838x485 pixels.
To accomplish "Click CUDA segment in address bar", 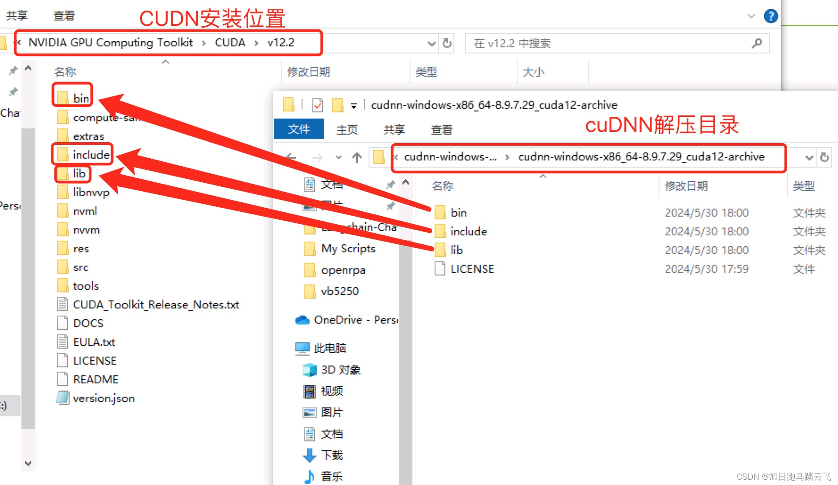I will pyautogui.click(x=230, y=43).
